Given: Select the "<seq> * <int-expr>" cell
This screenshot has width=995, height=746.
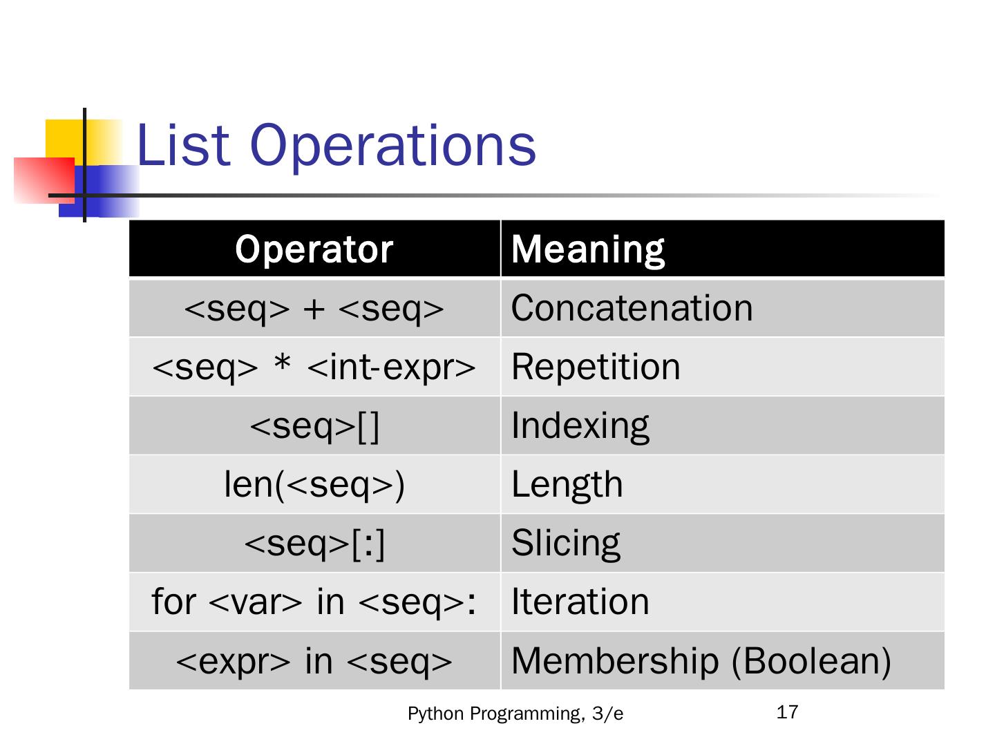Looking at the screenshot, I should [314, 367].
